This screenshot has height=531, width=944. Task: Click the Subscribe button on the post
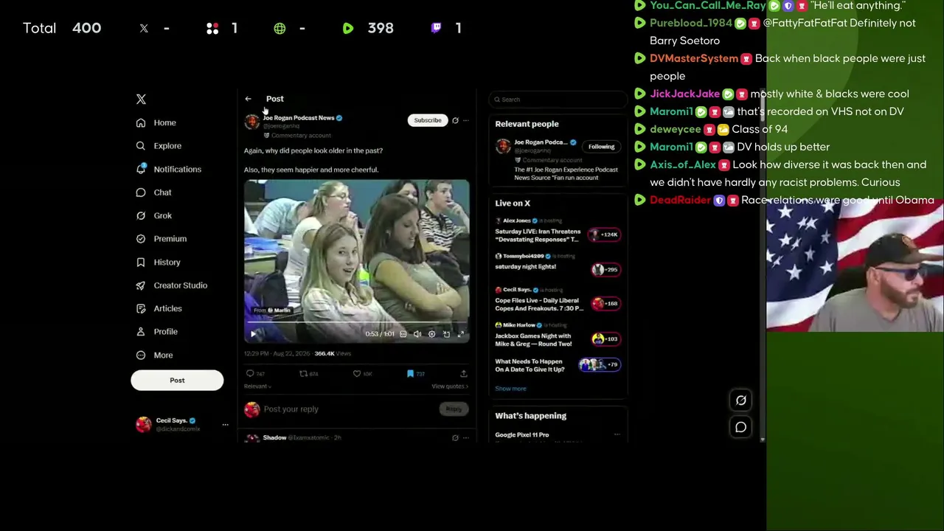(x=428, y=120)
